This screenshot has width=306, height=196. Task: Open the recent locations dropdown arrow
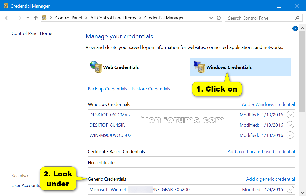point(28,18)
